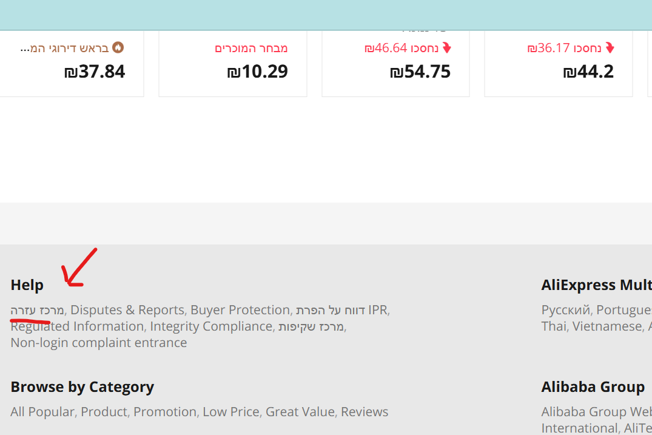Switch to the Русский language site
Viewport: 652px width, 435px height.
(565, 310)
